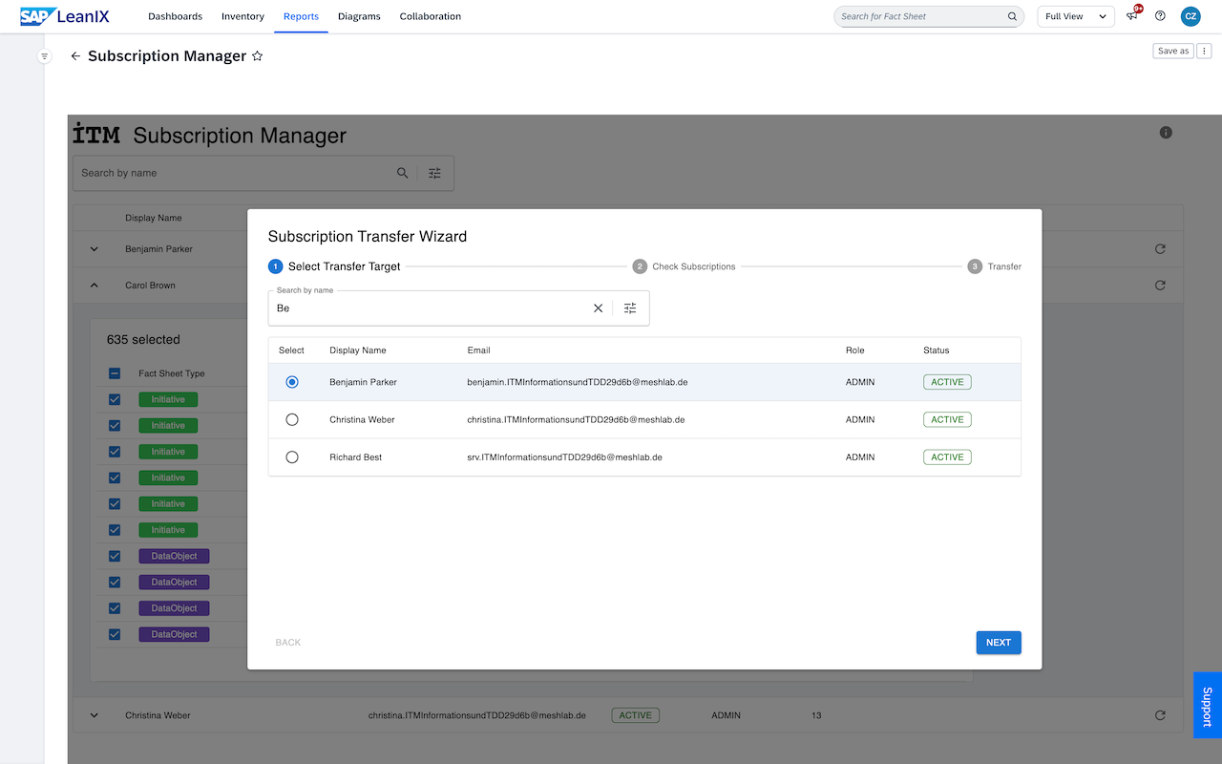Refresh the Christina Weber background row
Viewport: 1222px width, 764px height.
1160,715
